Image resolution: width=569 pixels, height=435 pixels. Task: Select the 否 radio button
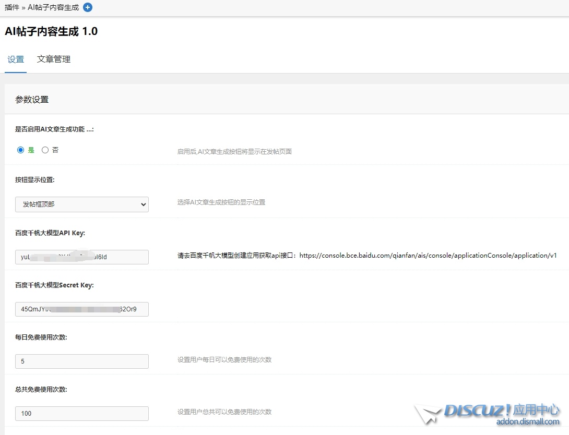point(45,150)
